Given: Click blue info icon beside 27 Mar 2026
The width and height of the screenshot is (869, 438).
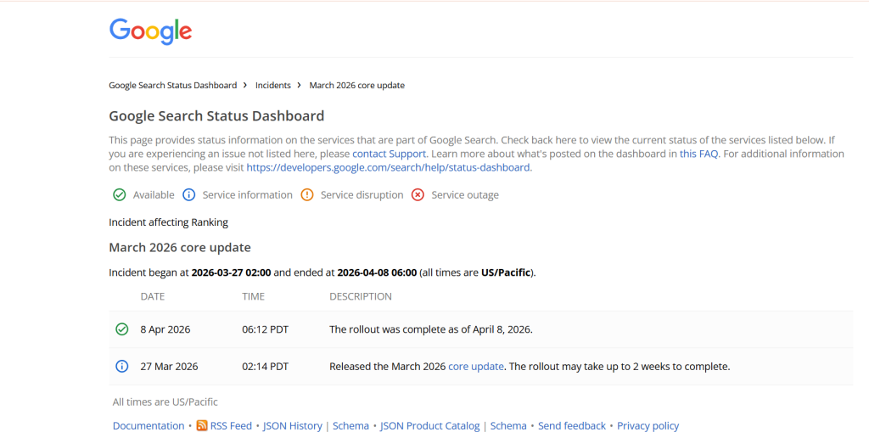Looking at the screenshot, I should click(x=121, y=367).
